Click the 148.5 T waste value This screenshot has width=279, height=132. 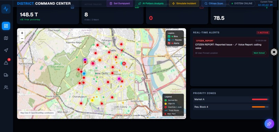pos(29,14)
